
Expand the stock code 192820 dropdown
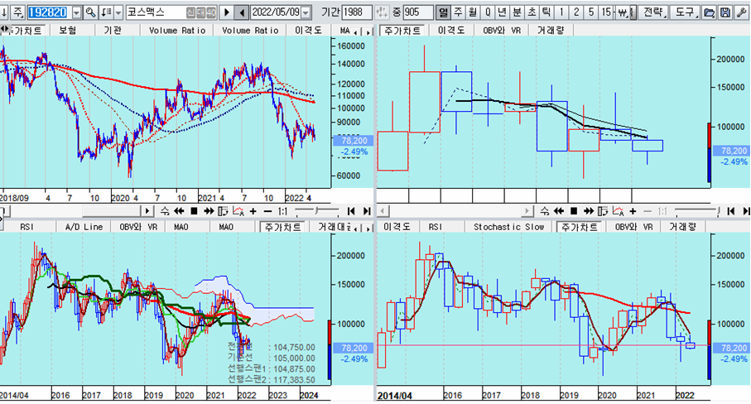[77, 12]
